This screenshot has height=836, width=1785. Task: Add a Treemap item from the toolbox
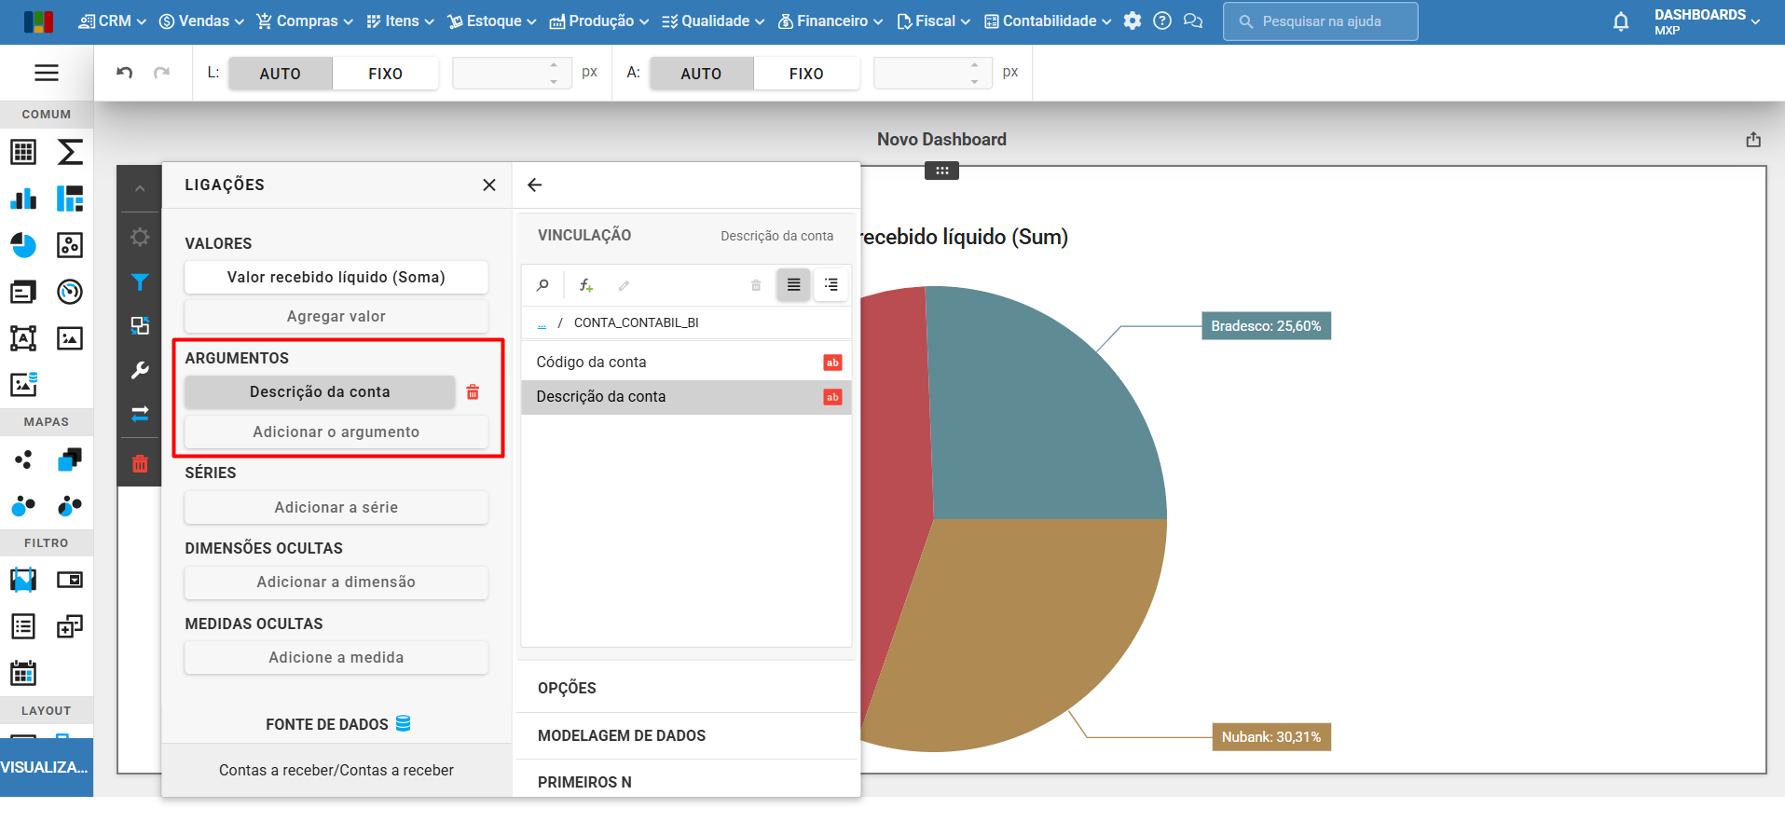pos(70,199)
